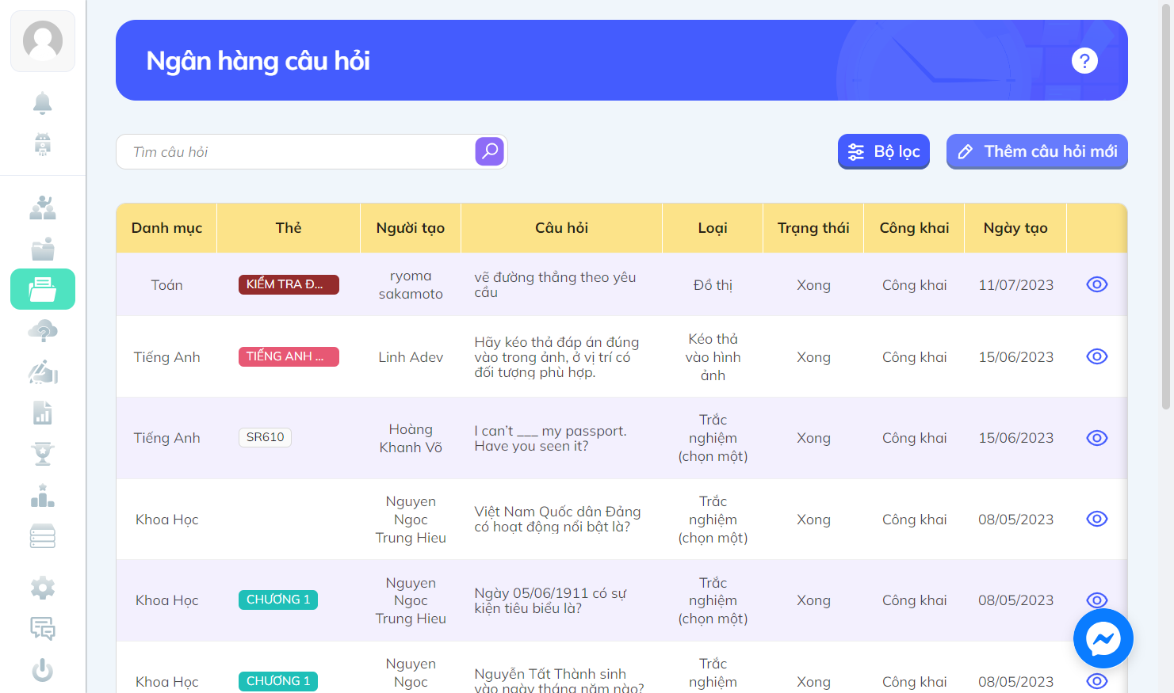Screen dimensions: 1174x693
Task: Open the Messenger chat bubble
Action: [x=1103, y=638]
